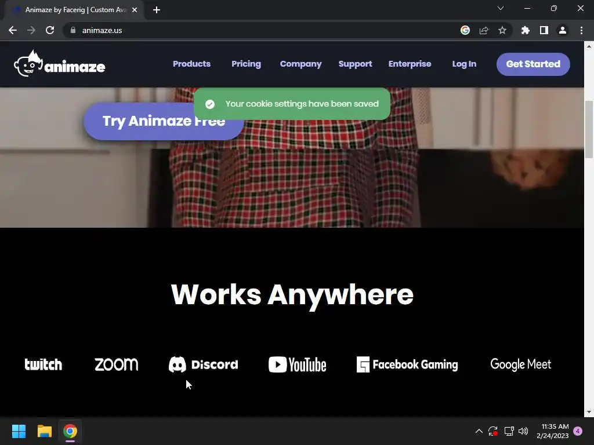Open the clock showing 11:35 AM

pos(553,431)
